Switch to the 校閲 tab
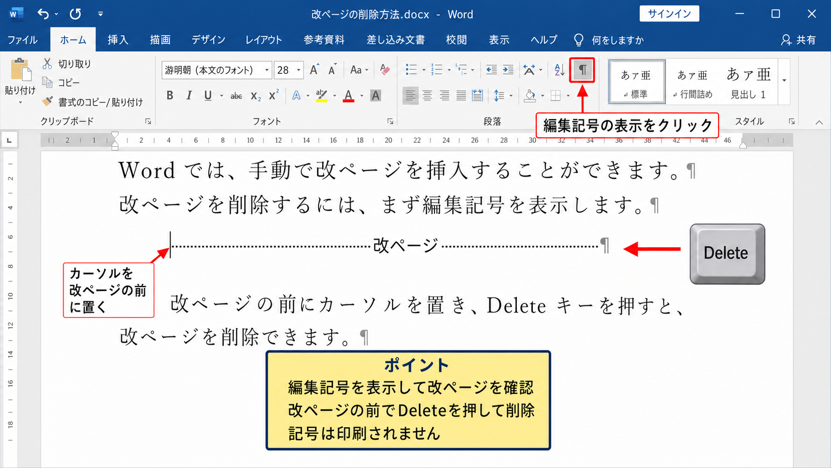This screenshot has width=831, height=468. 456,40
